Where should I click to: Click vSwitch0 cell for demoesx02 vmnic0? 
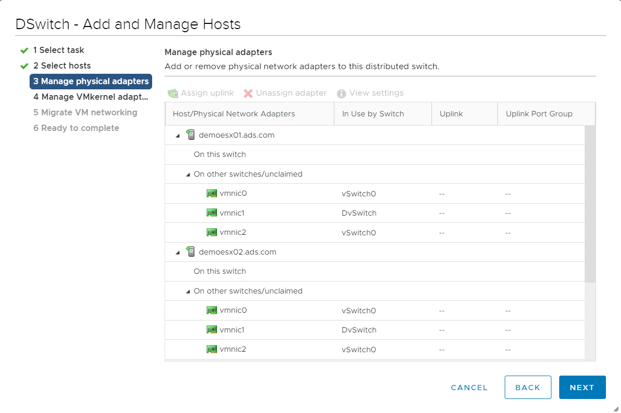[x=359, y=311]
